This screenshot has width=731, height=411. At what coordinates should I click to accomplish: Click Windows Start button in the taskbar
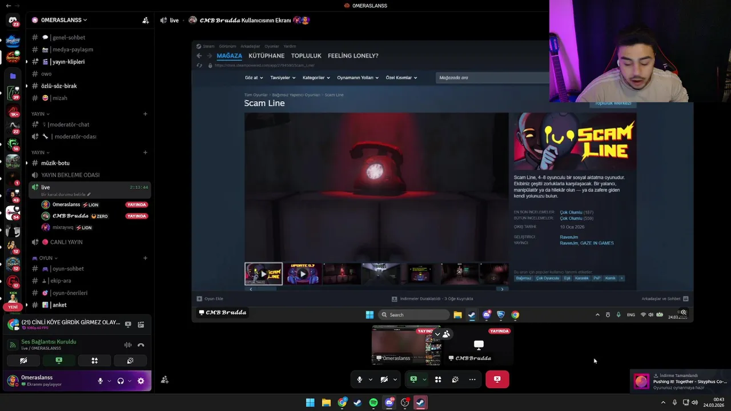[310, 402]
